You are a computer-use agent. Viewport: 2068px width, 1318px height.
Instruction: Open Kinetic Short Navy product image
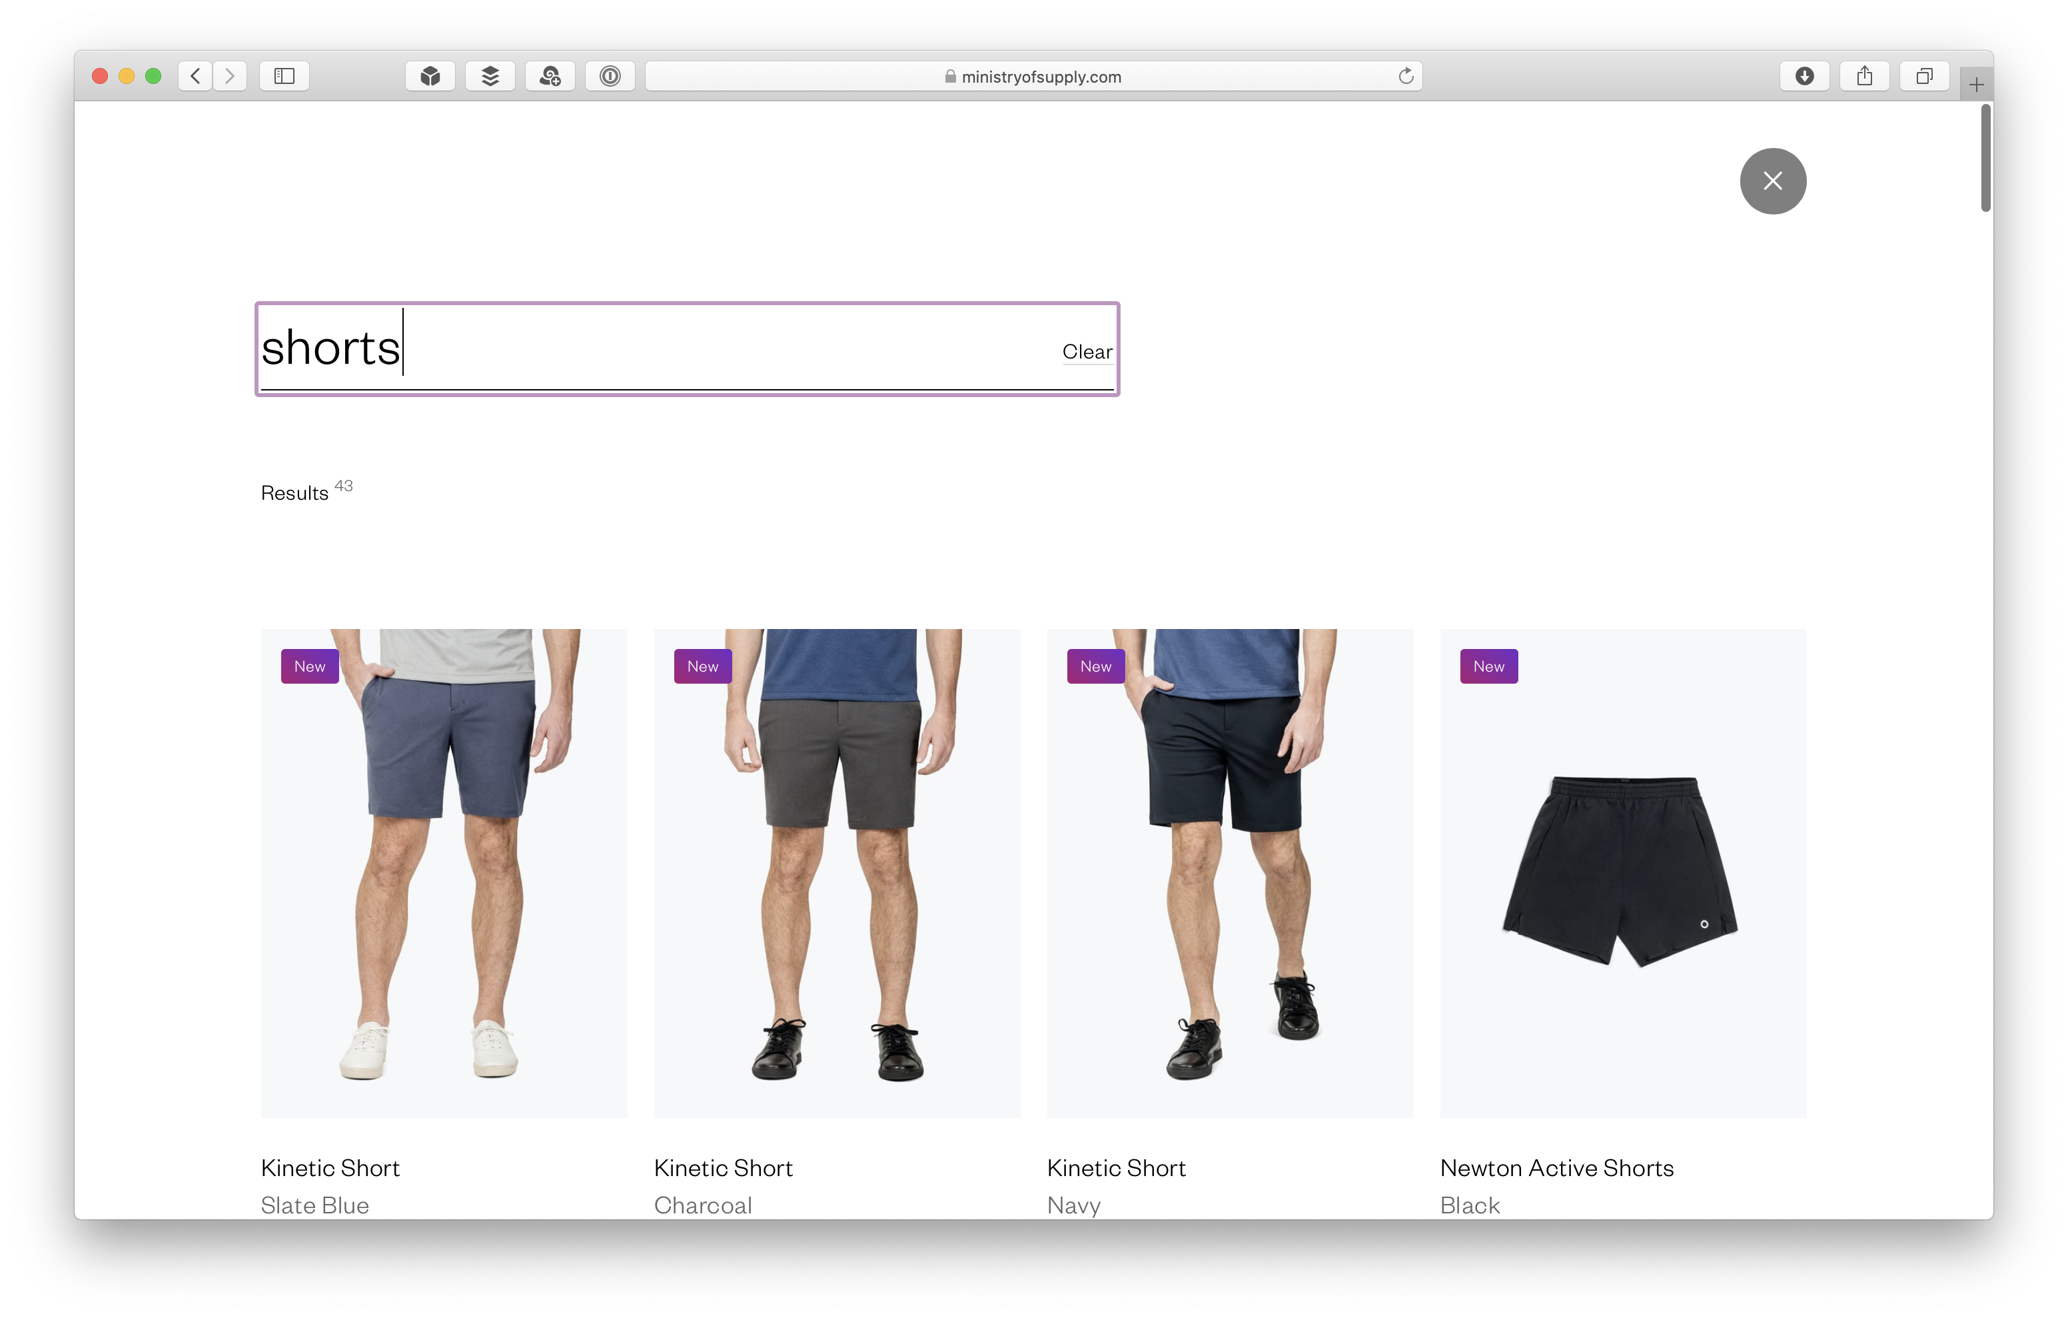tap(1230, 873)
